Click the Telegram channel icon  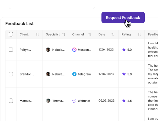(x=74, y=74)
